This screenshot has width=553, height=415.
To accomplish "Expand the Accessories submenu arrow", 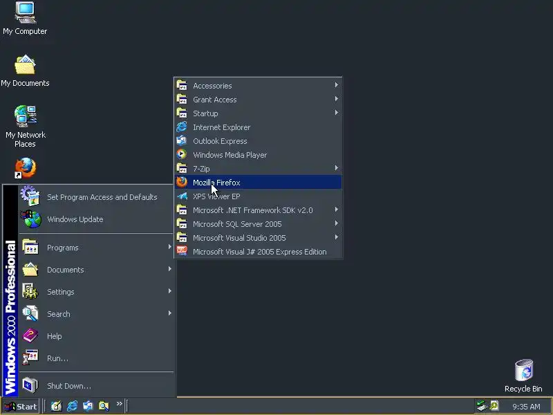I will tap(337, 85).
